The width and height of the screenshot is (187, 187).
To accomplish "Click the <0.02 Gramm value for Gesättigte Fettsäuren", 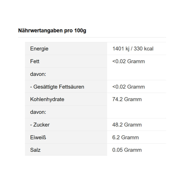I will click(x=128, y=87).
